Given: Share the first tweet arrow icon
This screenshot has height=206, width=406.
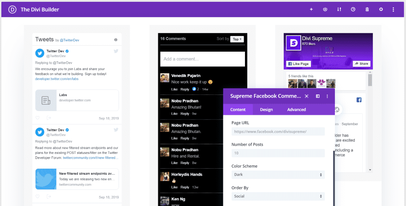Looking at the screenshot, I should pos(49,118).
